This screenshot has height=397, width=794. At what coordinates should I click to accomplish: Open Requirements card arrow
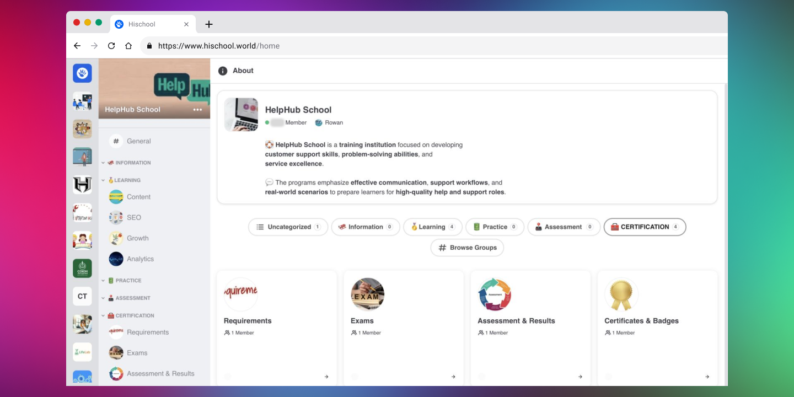(326, 377)
